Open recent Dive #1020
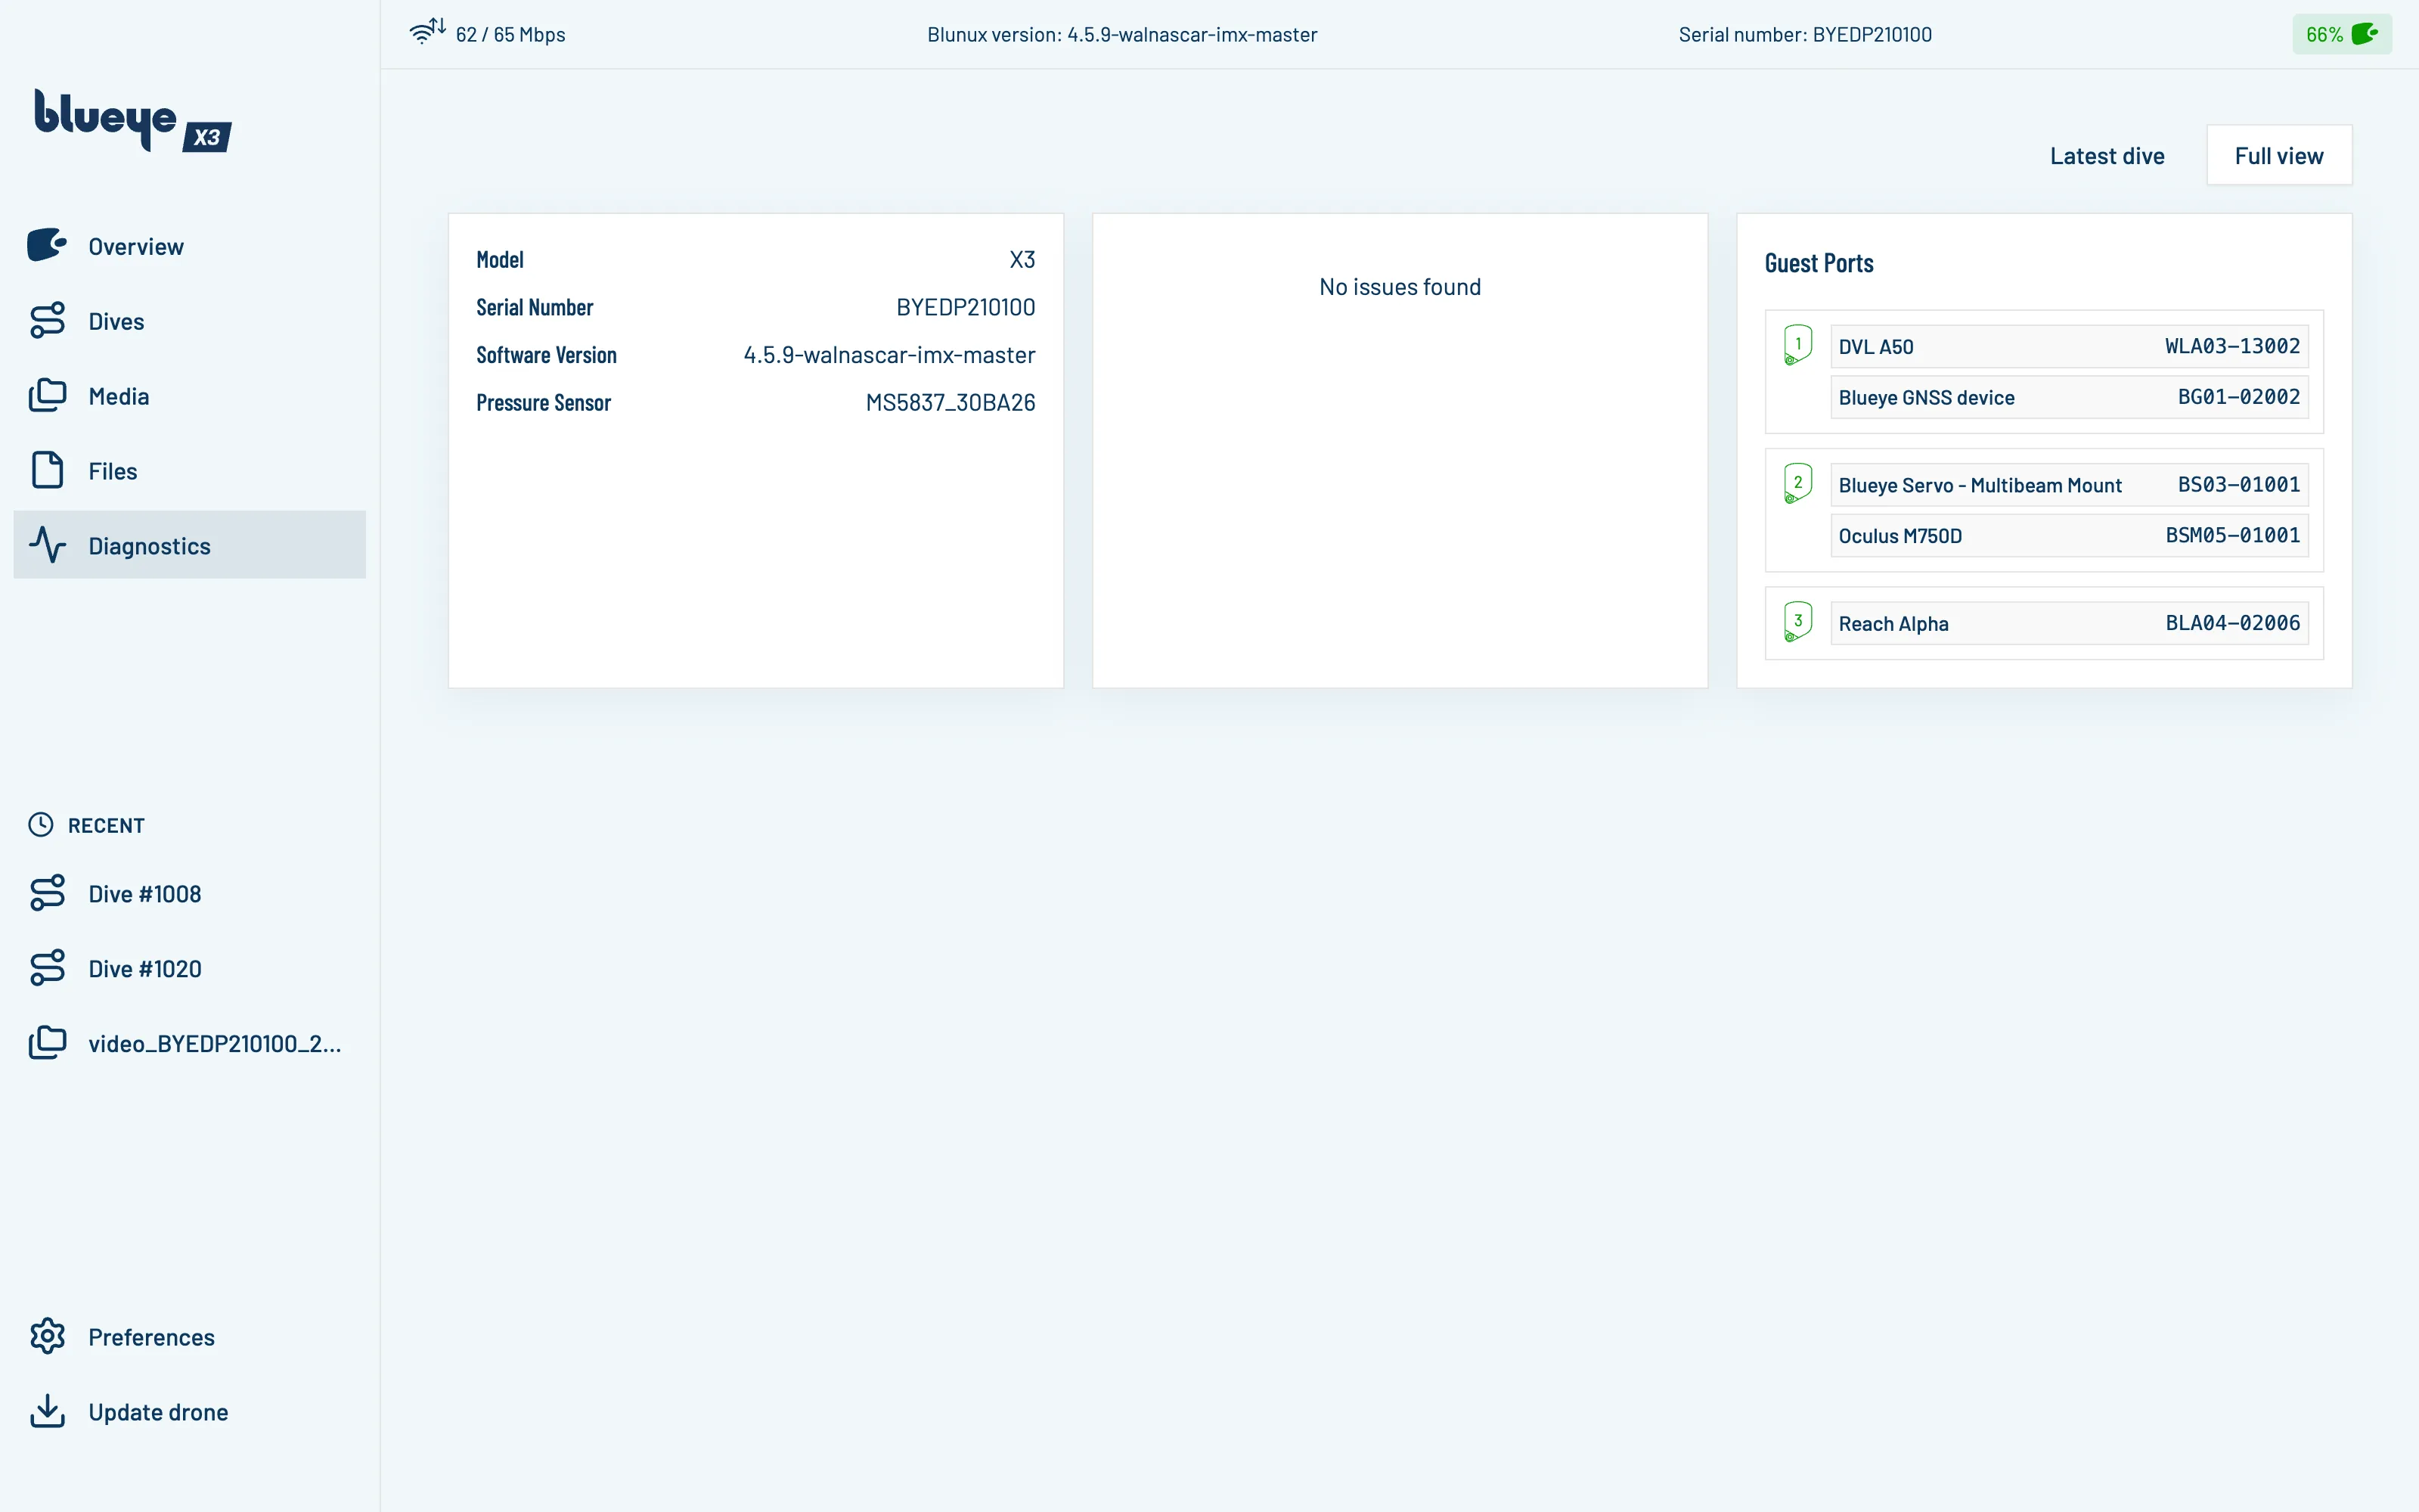 [190, 969]
